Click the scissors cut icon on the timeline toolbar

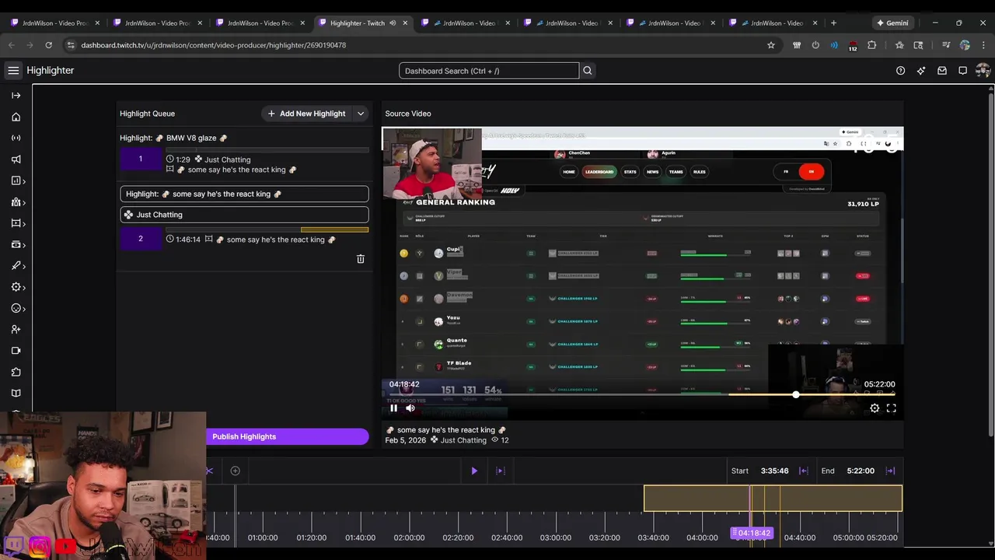coord(209,471)
